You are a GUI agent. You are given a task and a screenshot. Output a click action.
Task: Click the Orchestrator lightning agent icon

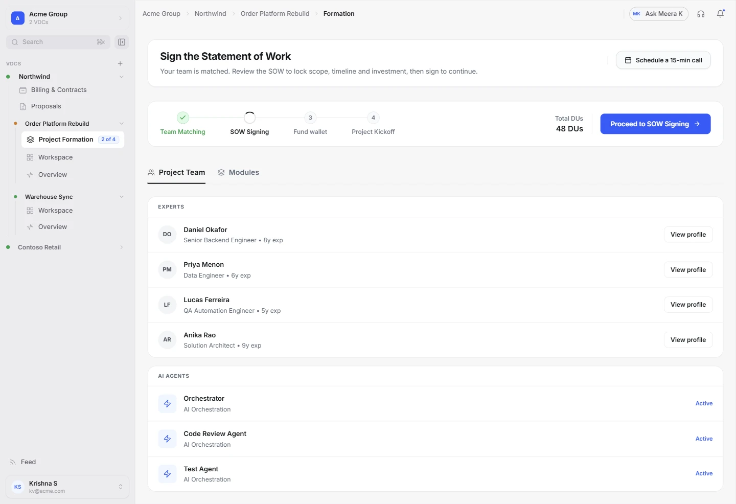point(167,404)
